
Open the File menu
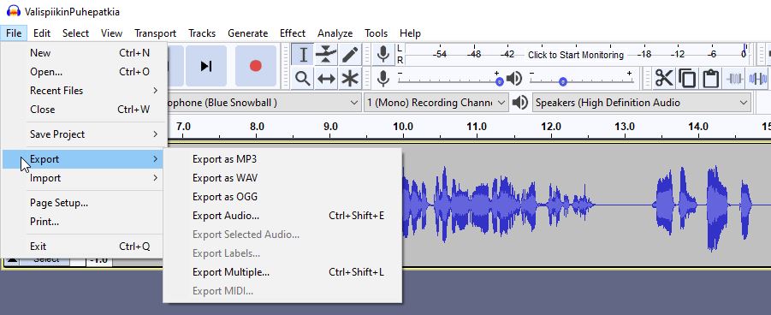[x=14, y=33]
